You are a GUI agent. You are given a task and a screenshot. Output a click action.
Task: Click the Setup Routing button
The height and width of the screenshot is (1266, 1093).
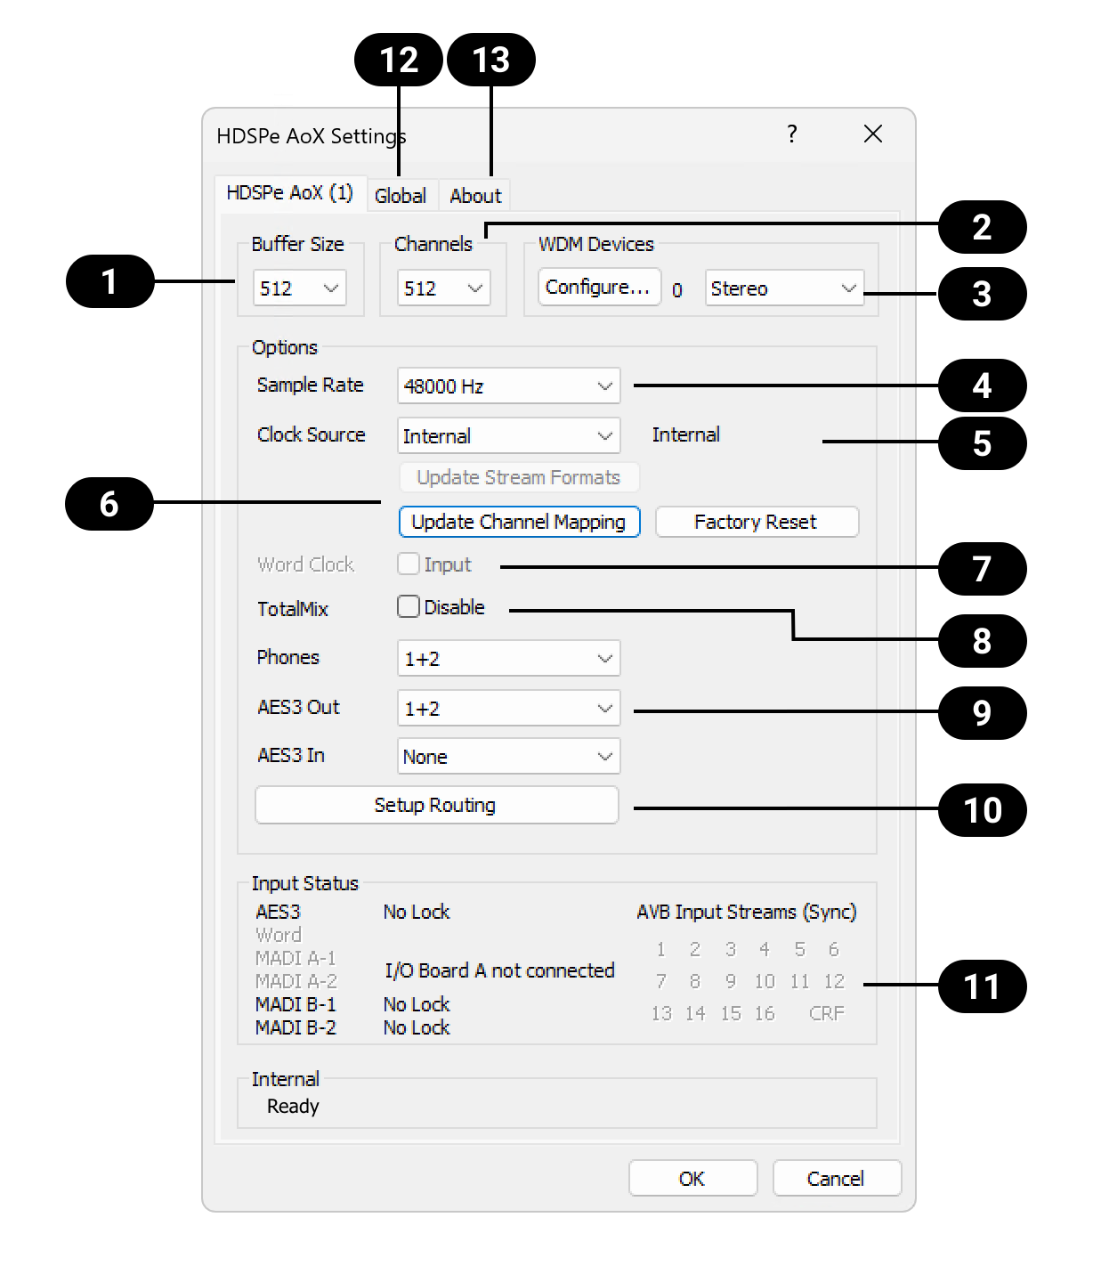coord(436,805)
